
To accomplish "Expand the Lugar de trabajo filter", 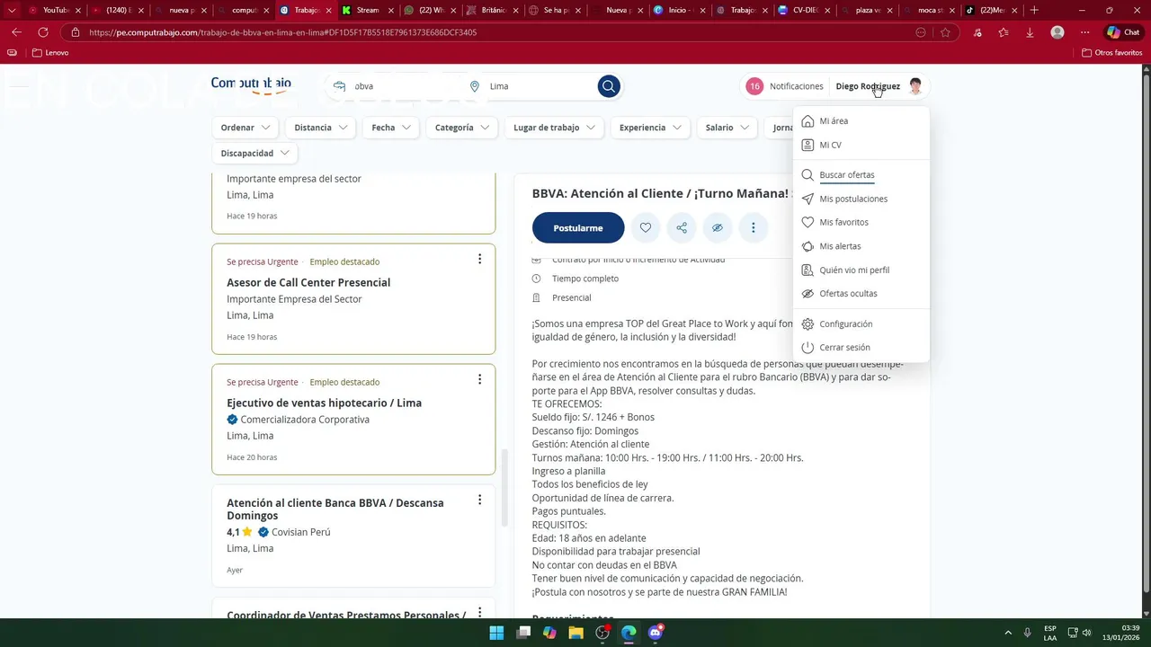I will (x=554, y=128).
